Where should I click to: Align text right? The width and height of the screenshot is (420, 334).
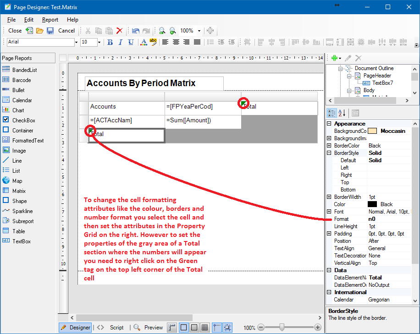(187, 42)
